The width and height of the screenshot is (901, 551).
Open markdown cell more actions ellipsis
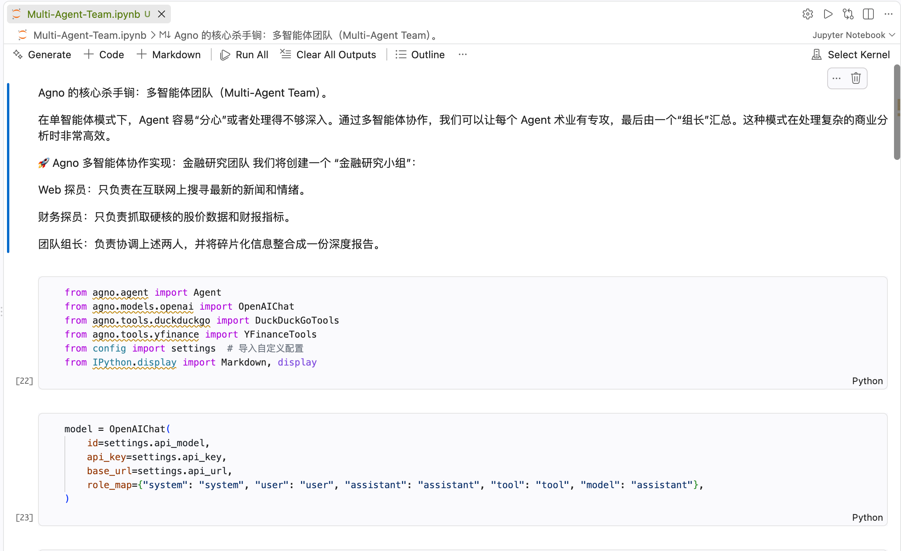[x=837, y=78]
